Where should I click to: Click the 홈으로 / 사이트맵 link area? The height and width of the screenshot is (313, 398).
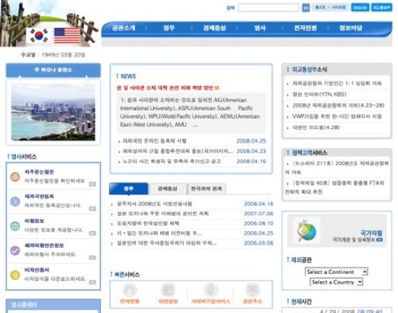tap(330, 7)
